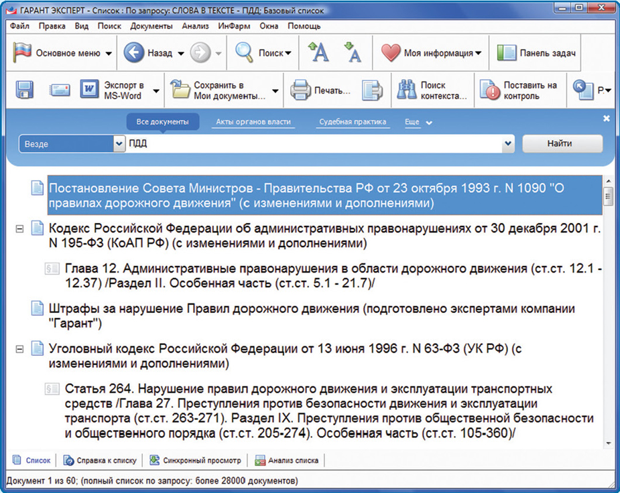Screen dimensions: 620x493
Task: Click the ПДД search input field
Action: (315, 144)
